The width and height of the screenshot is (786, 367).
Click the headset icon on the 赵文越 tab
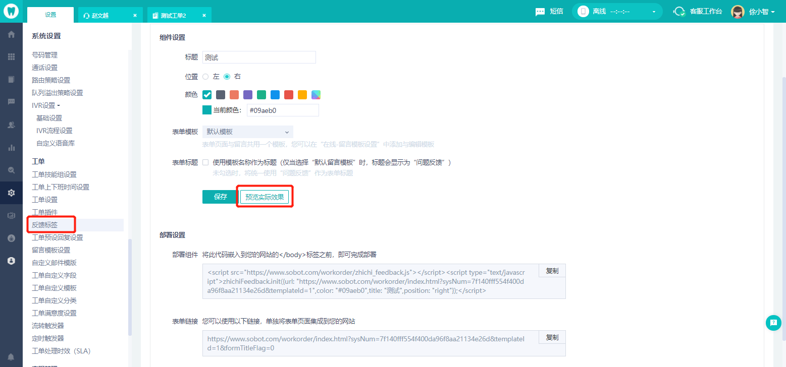(x=87, y=16)
